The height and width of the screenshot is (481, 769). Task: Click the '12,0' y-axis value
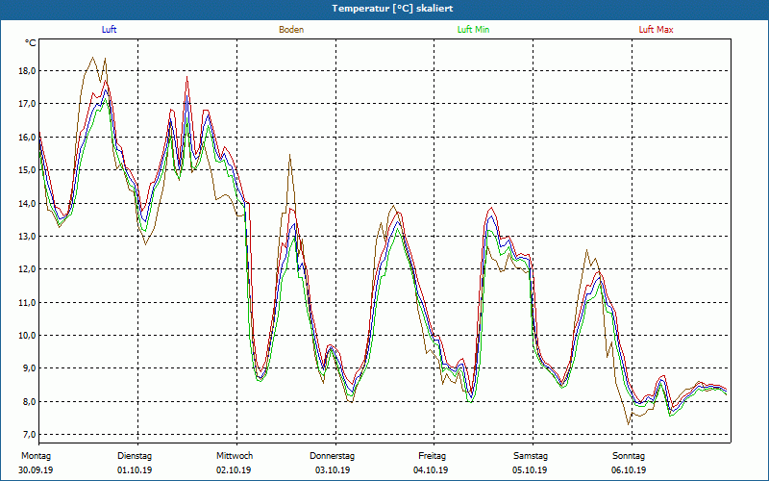click(x=28, y=269)
